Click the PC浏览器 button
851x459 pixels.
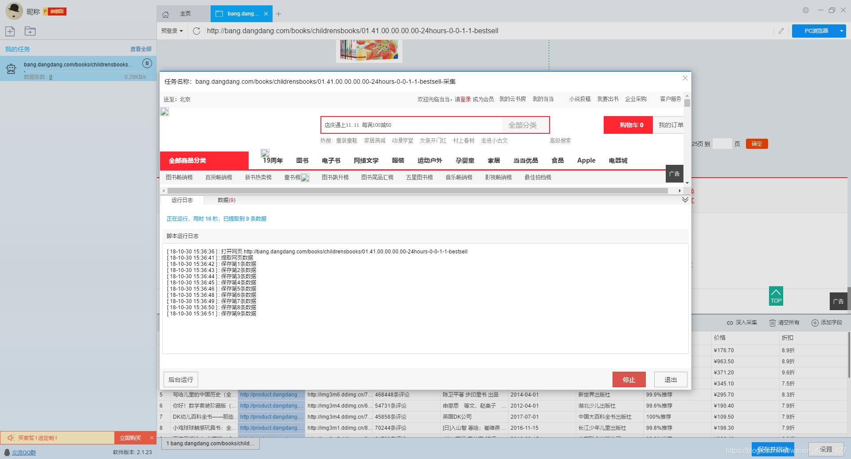point(816,31)
